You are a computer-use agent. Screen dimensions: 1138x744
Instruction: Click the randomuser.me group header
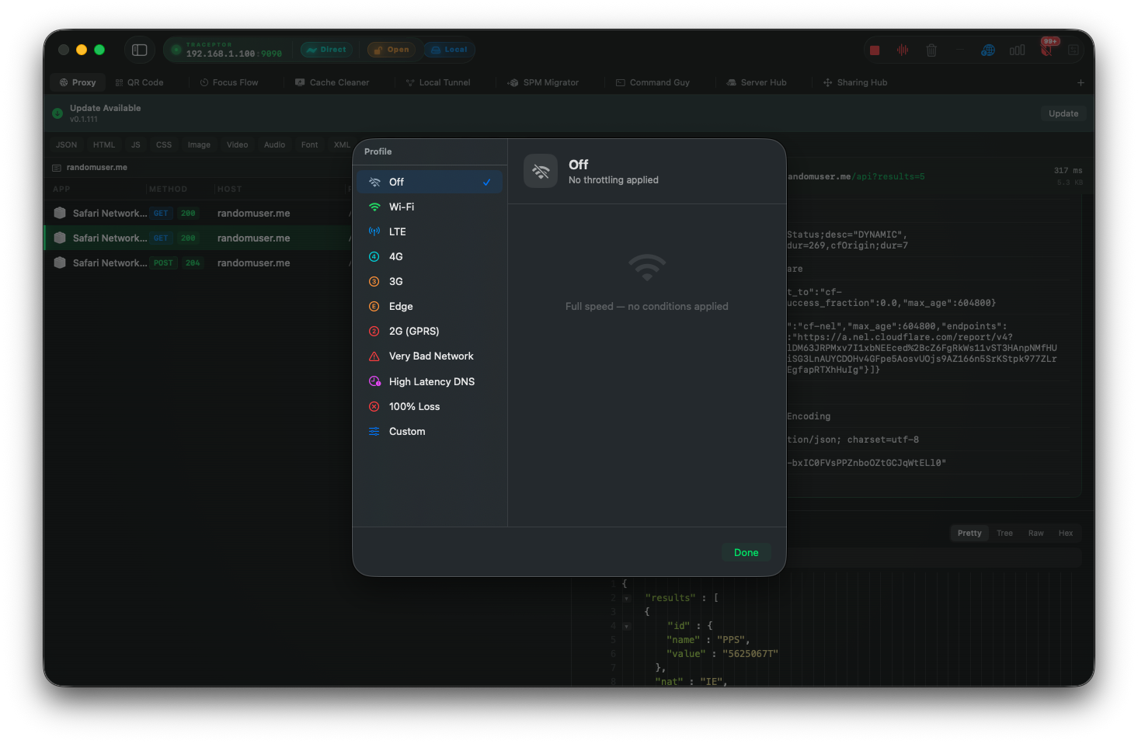(x=97, y=167)
